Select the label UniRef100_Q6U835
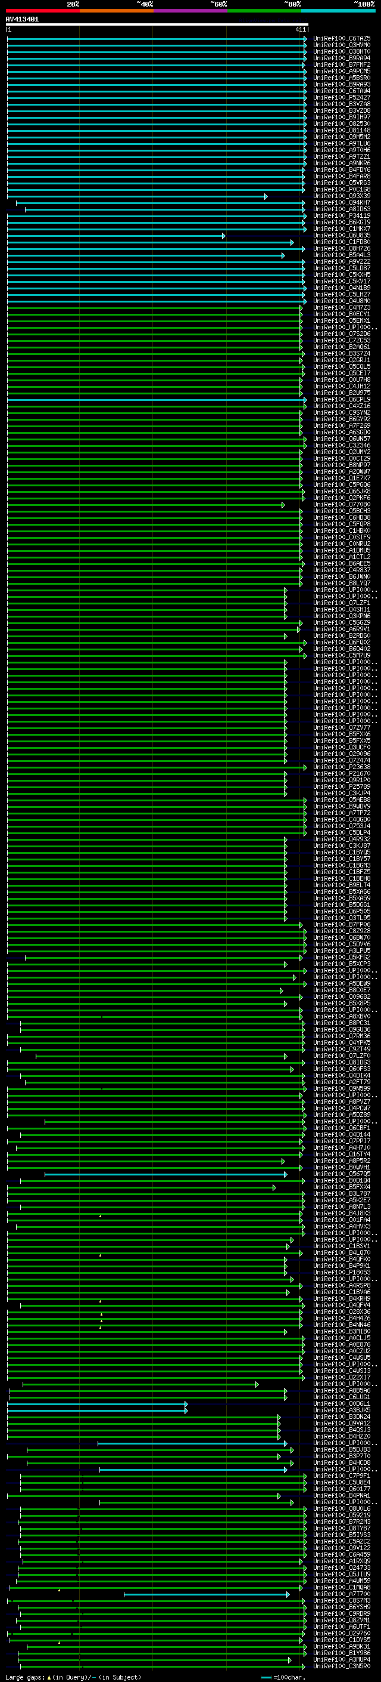381x1682 pixels. [342, 235]
